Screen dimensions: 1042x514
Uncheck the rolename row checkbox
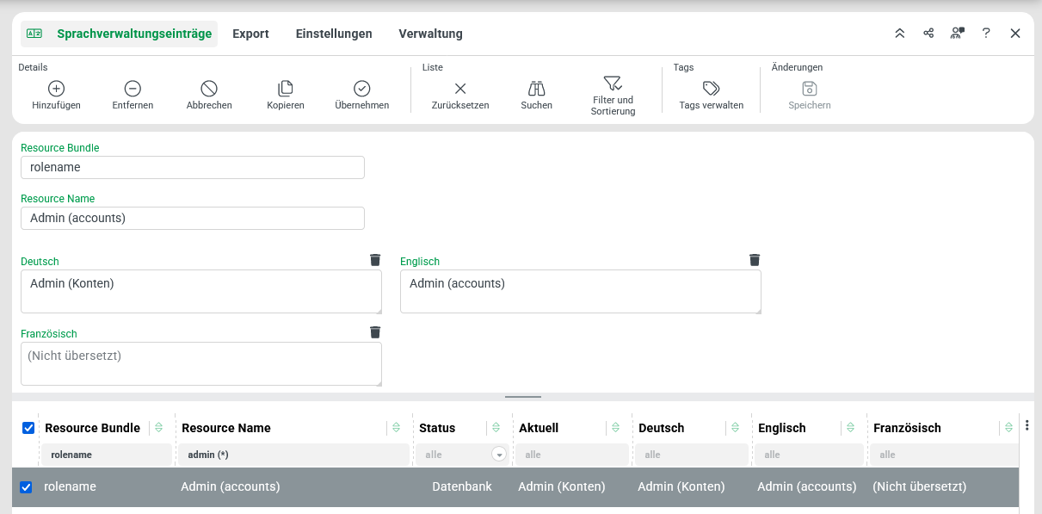coord(27,487)
